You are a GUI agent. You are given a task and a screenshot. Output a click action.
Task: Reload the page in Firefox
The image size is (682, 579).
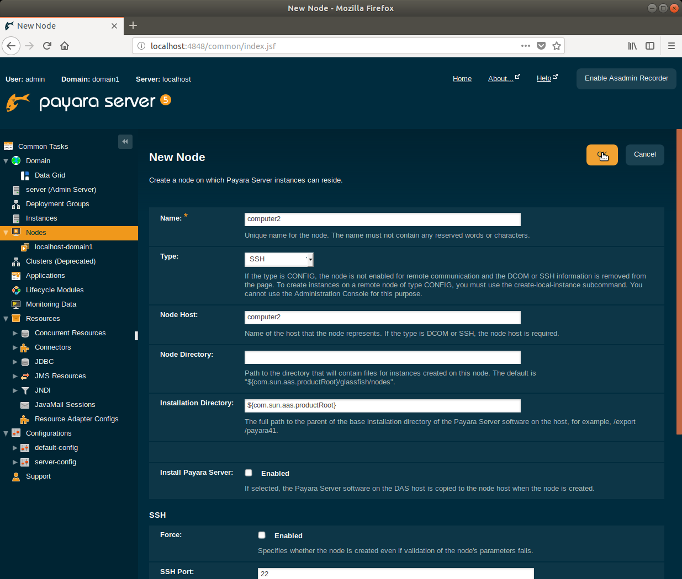click(x=47, y=46)
